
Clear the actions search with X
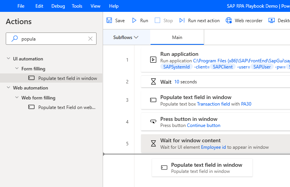point(90,39)
